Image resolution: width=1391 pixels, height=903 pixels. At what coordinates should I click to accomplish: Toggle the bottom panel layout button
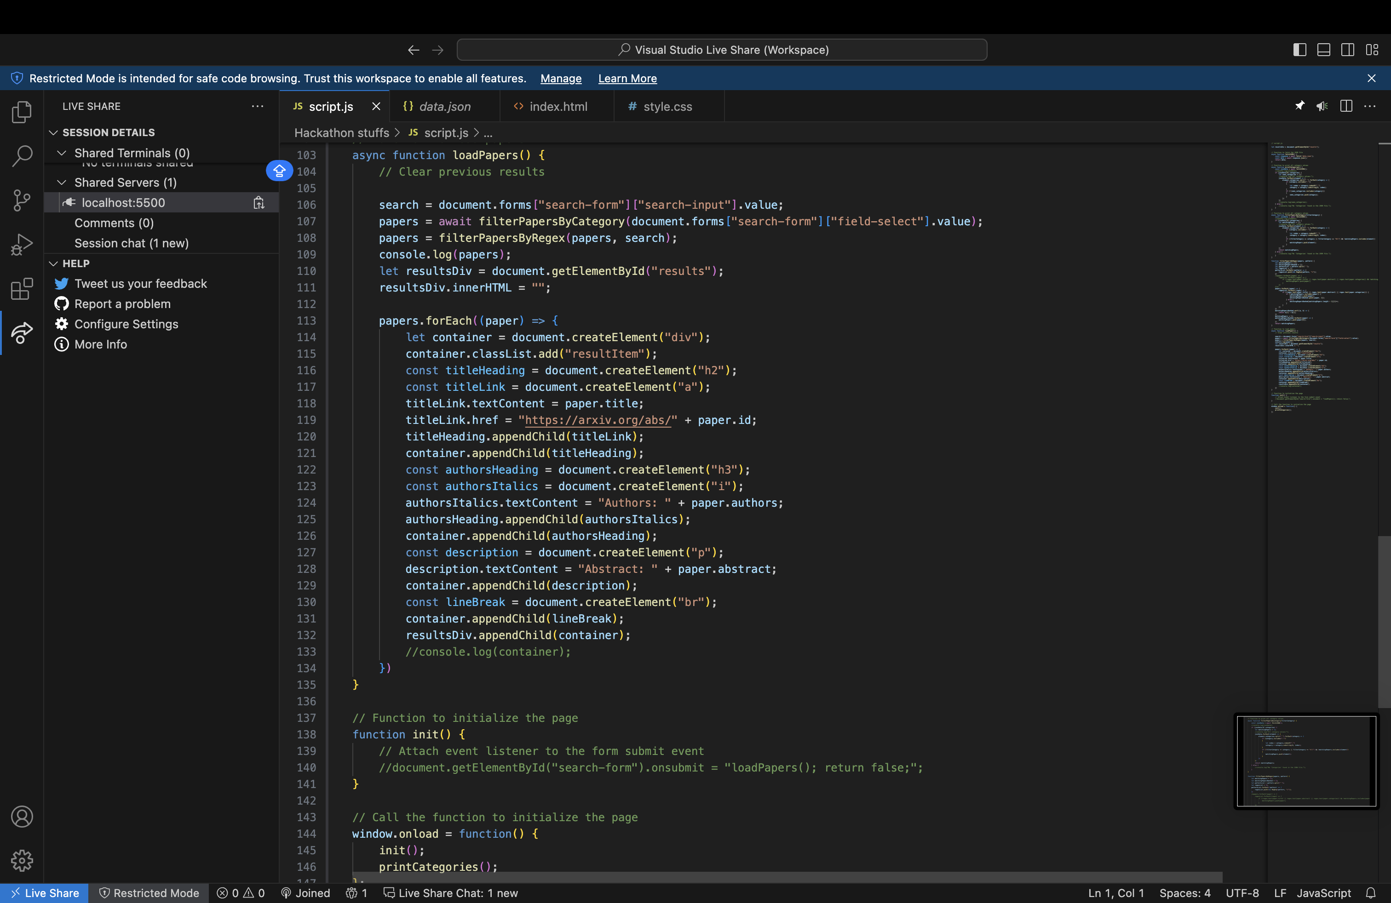click(1323, 50)
